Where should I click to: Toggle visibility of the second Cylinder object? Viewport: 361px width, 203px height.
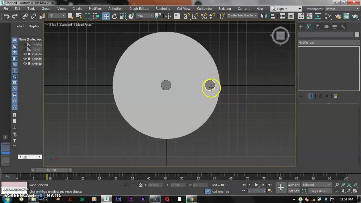pos(25,59)
